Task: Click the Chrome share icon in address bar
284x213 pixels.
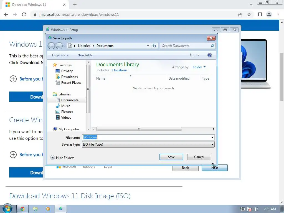Action: (240, 14)
